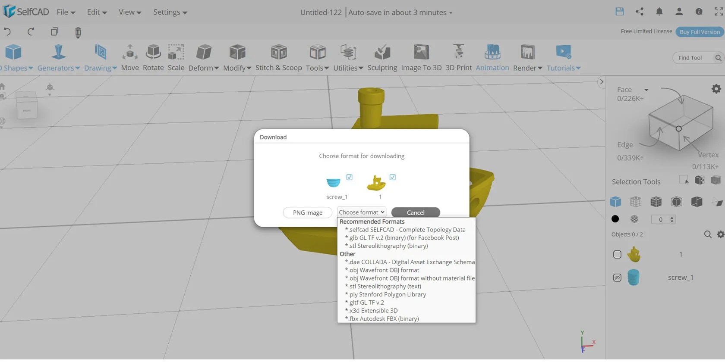Open the Deform dropdown
The height and width of the screenshot is (362, 725).
[x=204, y=58]
